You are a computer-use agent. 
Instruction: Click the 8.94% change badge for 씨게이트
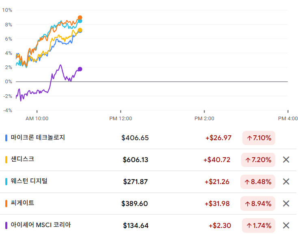coord(258,204)
